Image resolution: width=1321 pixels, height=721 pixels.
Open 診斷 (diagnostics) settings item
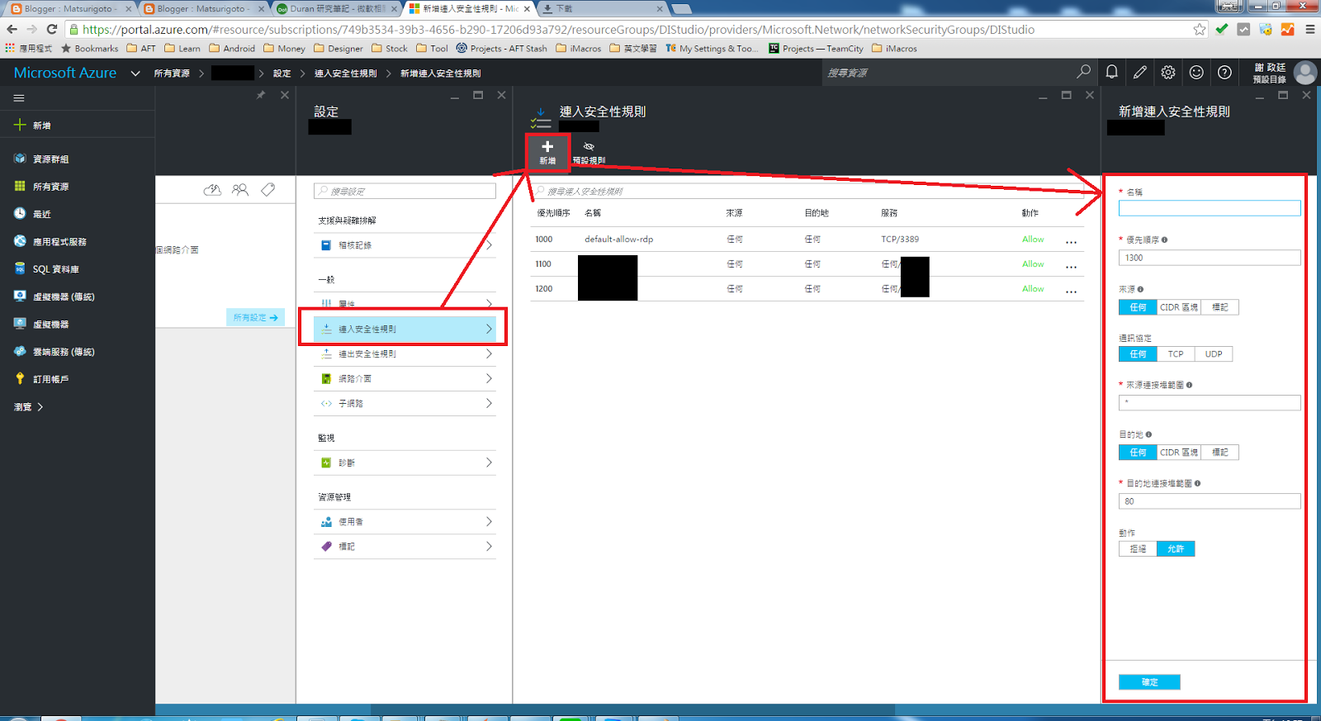tap(405, 462)
